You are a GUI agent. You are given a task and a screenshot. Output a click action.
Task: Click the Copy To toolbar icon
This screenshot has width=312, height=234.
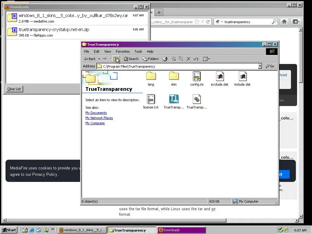tap(181, 59)
